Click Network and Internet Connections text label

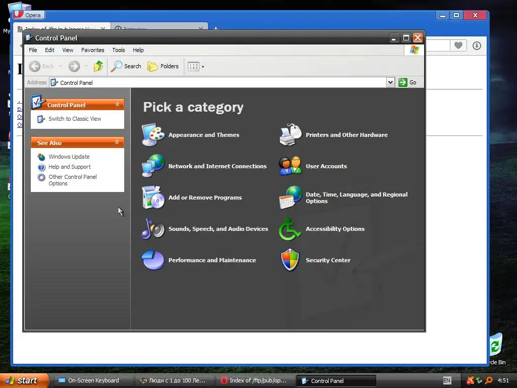click(217, 166)
